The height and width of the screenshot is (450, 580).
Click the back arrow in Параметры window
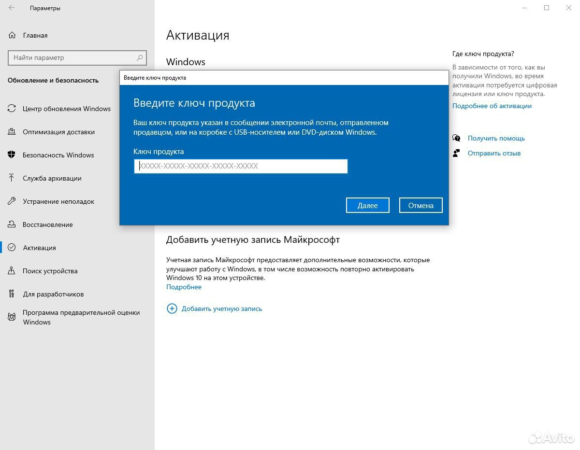pyautogui.click(x=12, y=8)
